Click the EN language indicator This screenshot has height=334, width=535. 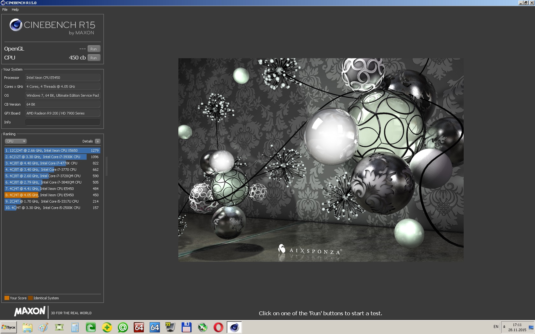point(496,327)
